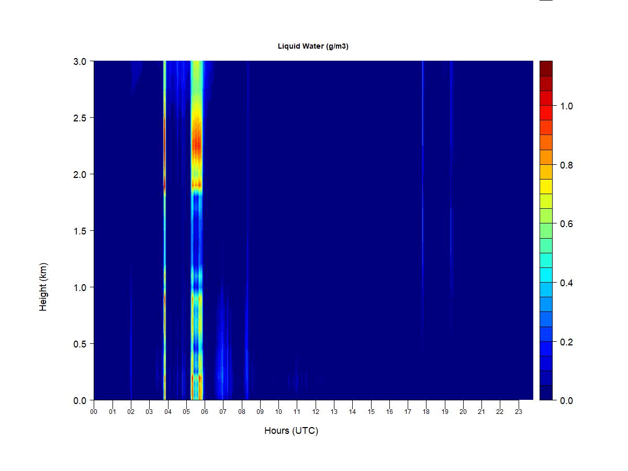Click the cyan colorbar segment near 0.4
Screen dimensions: 628x471
click(x=546, y=275)
